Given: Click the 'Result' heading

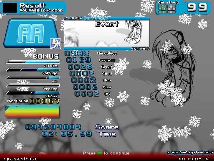Looking at the screenshot, I should [32, 6].
